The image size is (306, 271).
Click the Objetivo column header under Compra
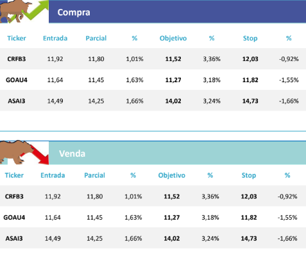tap(173, 39)
